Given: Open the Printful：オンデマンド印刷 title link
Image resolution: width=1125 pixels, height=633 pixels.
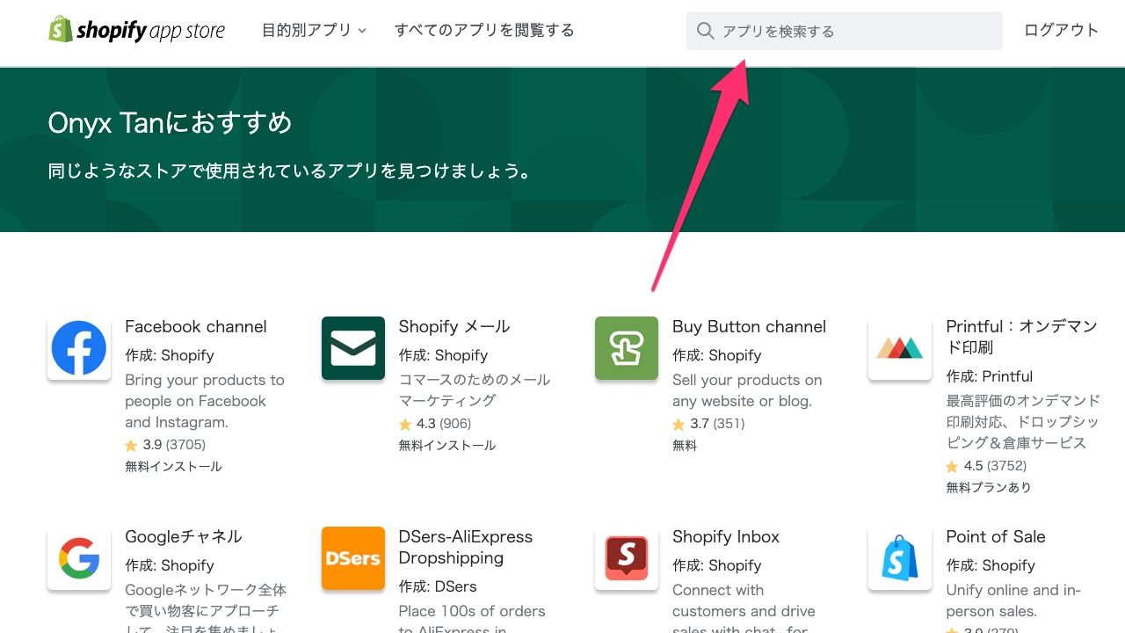Looking at the screenshot, I should coord(1022,337).
